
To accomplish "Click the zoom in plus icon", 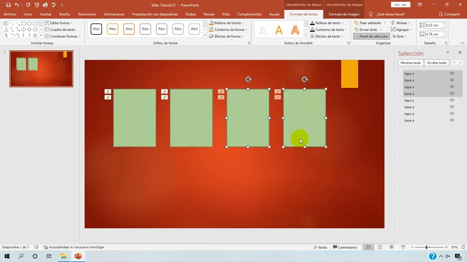I will pos(446,247).
